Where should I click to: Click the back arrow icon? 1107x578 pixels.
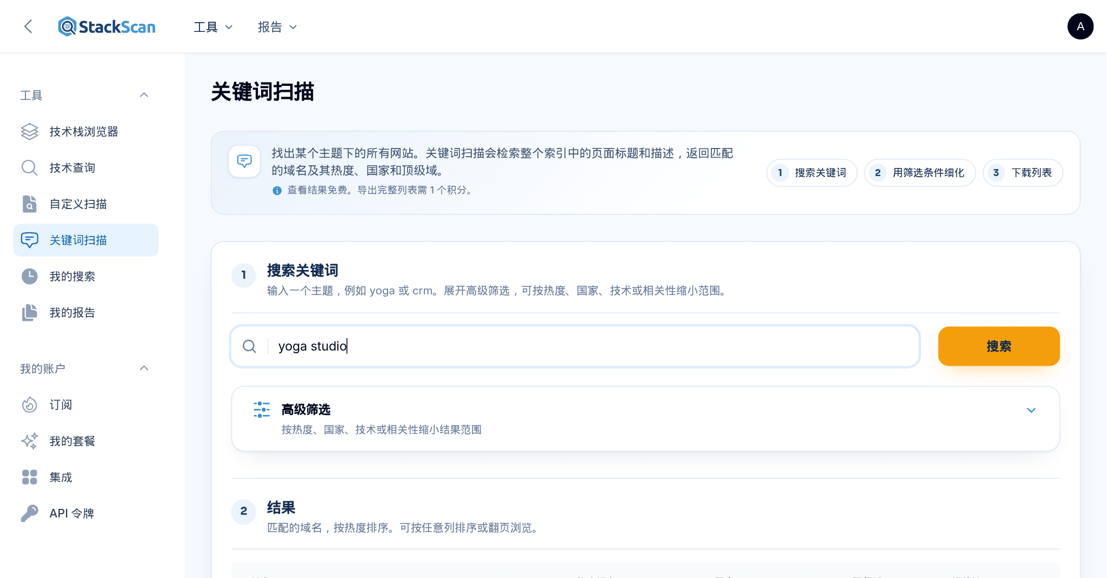29,26
